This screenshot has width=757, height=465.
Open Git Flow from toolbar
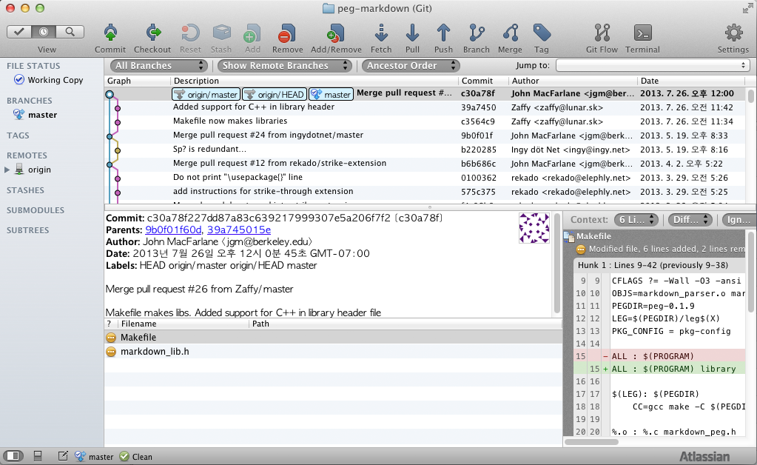point(602,33)
